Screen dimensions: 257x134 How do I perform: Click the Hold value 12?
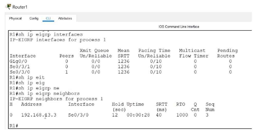point(115,115)
